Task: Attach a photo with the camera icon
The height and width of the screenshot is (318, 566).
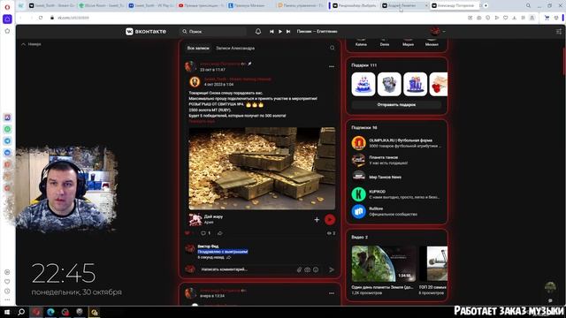Action: click(x=307, y=269)
